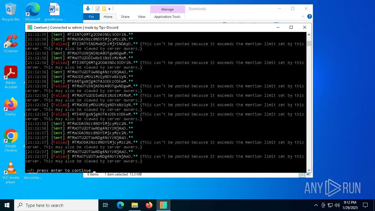The height and width of the screenshot is (211, 375).
Task: Open Edge from the taskbar
Action: click(x=120, y=205)
